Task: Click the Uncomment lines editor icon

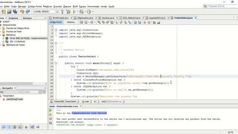Action: click(158, 22)
